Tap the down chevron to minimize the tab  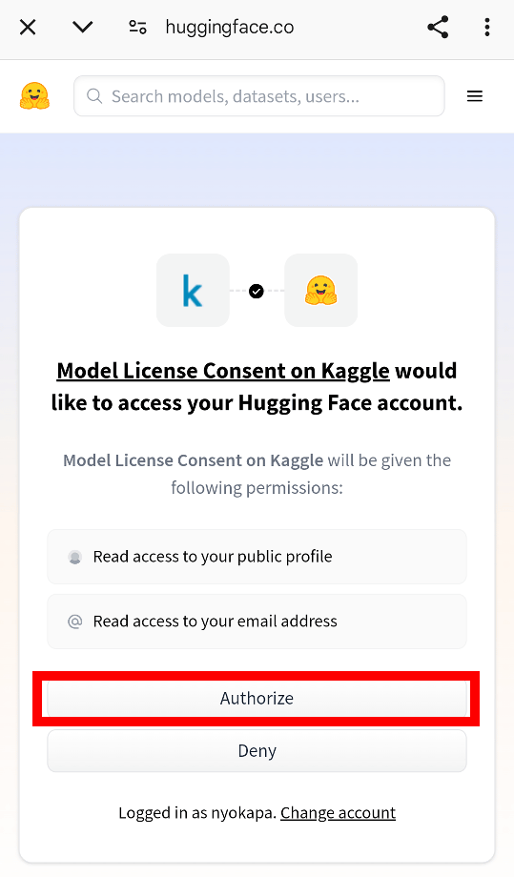[x=82, y=27]
